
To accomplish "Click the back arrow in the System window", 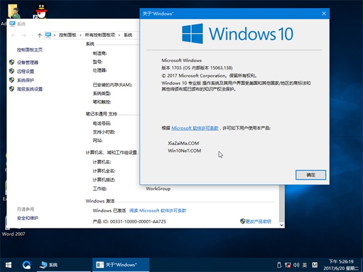I will 12,35.
